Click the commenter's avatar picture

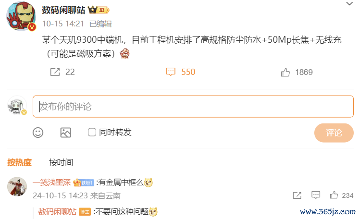click(x=17, y=187)
